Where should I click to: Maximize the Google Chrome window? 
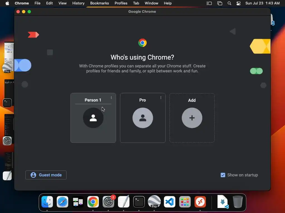pyautogui.click(x=29, y=12)
